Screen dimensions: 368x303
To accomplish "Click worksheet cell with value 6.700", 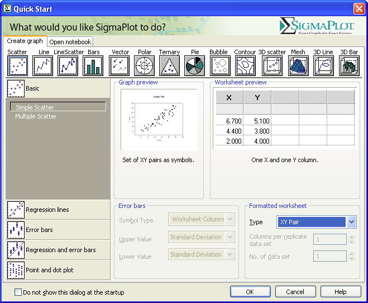I will click(x=230, y=121).
